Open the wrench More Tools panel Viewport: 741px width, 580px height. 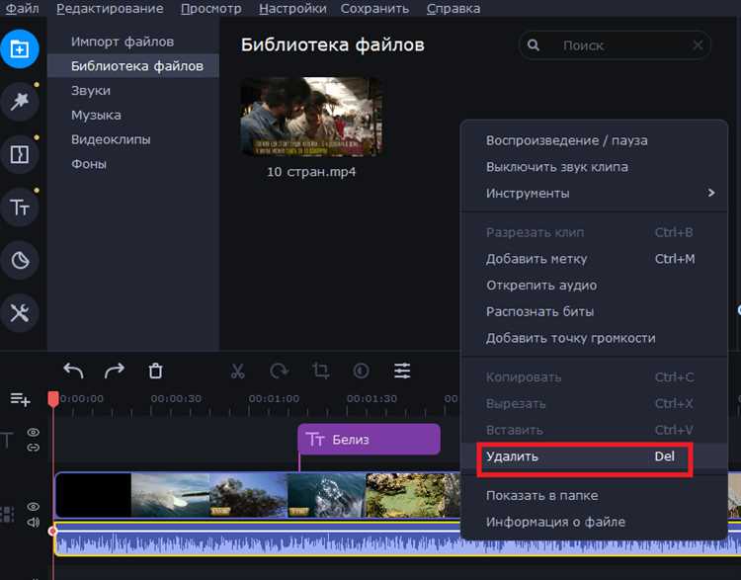click(x=20, y=313)
